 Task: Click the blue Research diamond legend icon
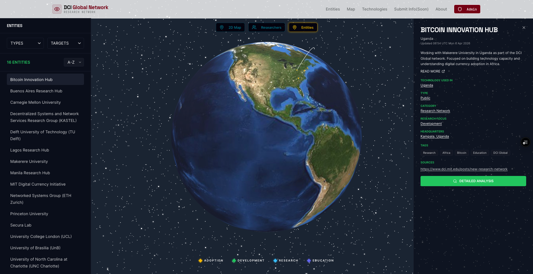[275, 261]
